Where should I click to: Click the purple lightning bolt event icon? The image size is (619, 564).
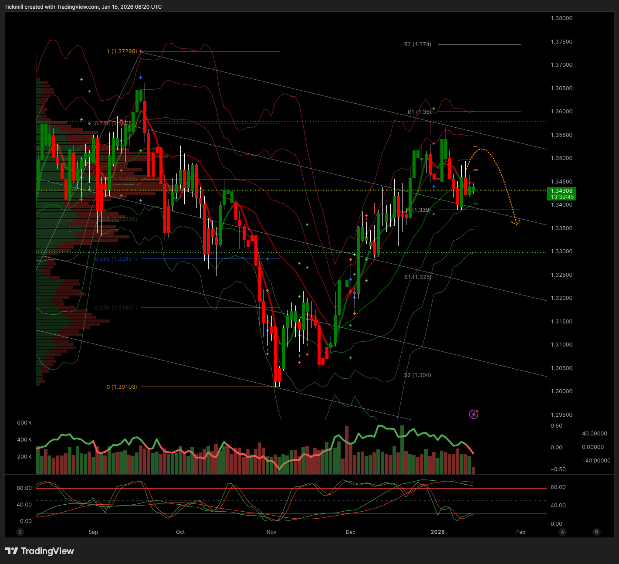click(474, 414)
